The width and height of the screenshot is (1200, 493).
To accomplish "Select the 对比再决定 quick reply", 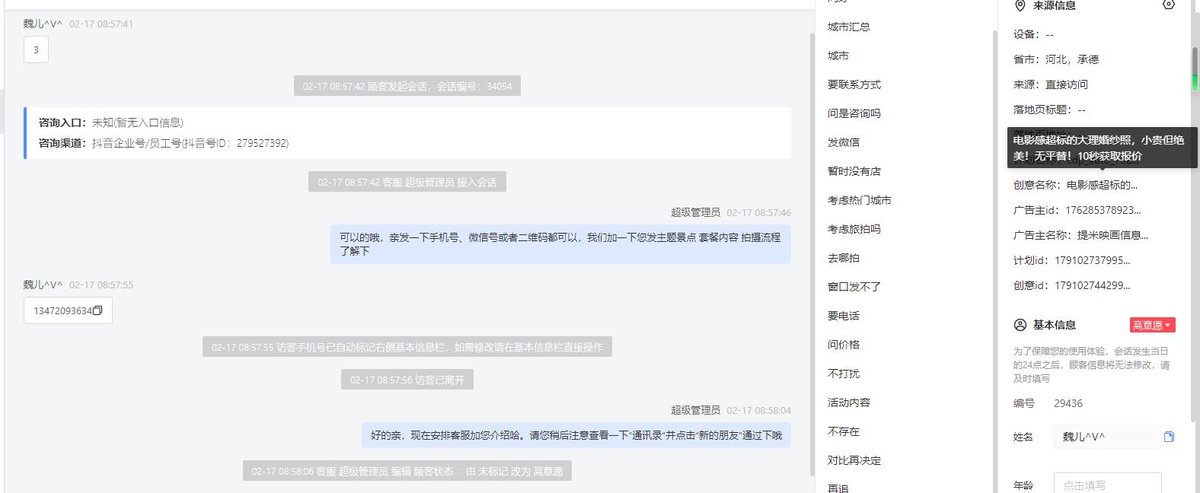I will [x=854, y=460].
